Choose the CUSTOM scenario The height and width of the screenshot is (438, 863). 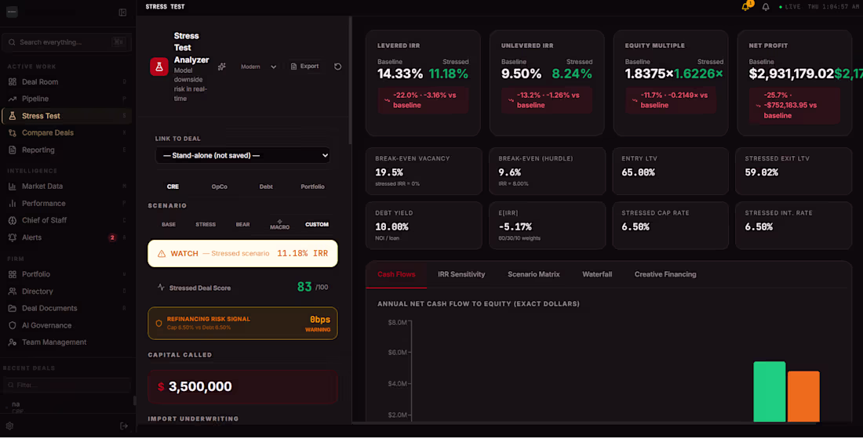(317, 224)
